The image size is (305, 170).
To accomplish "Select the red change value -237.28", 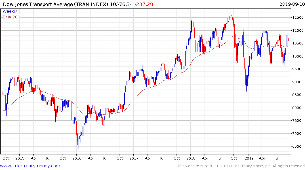I will (x=144, y=4).
